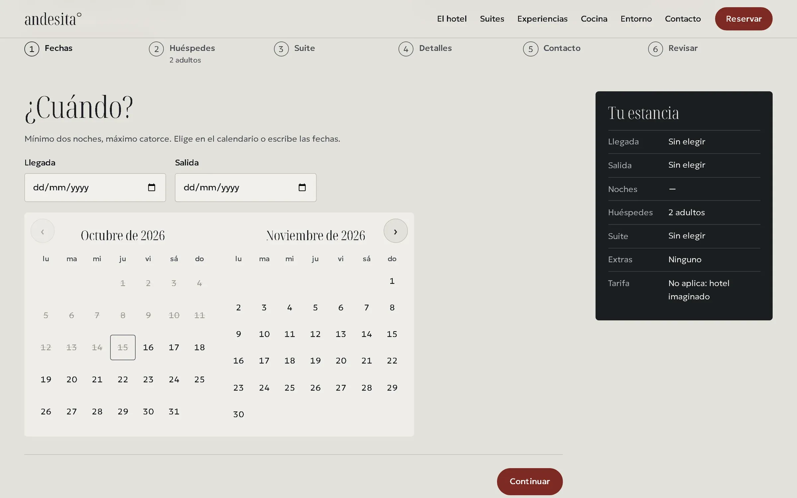The image size is (797, 498).
Task: Focus the Salida date input field
Action: pyautogui.click(x=246, y=188)
